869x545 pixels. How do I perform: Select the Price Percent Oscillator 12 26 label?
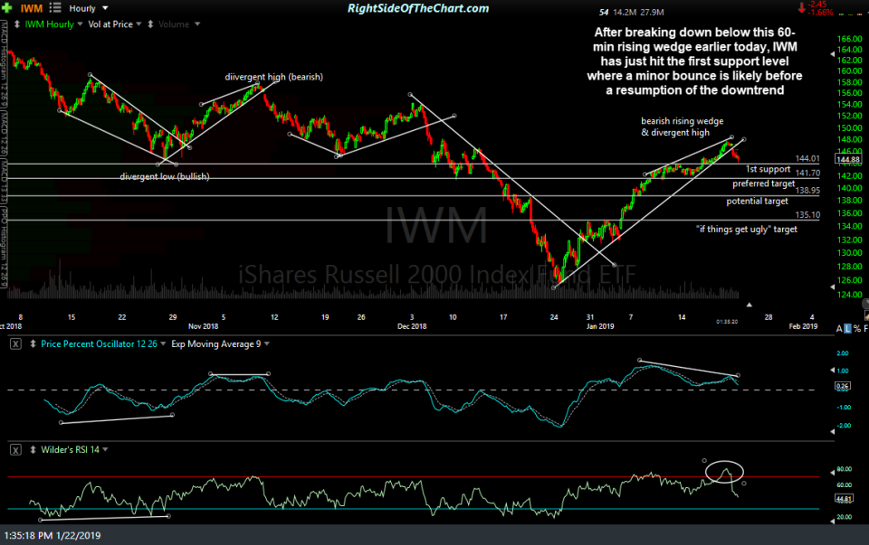pos(100,344)
